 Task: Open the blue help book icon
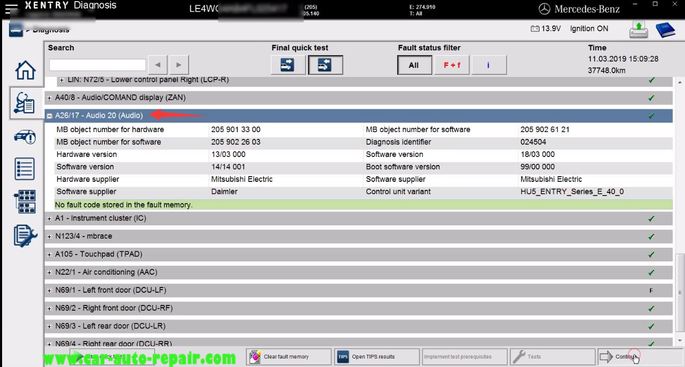pos(666,29)
